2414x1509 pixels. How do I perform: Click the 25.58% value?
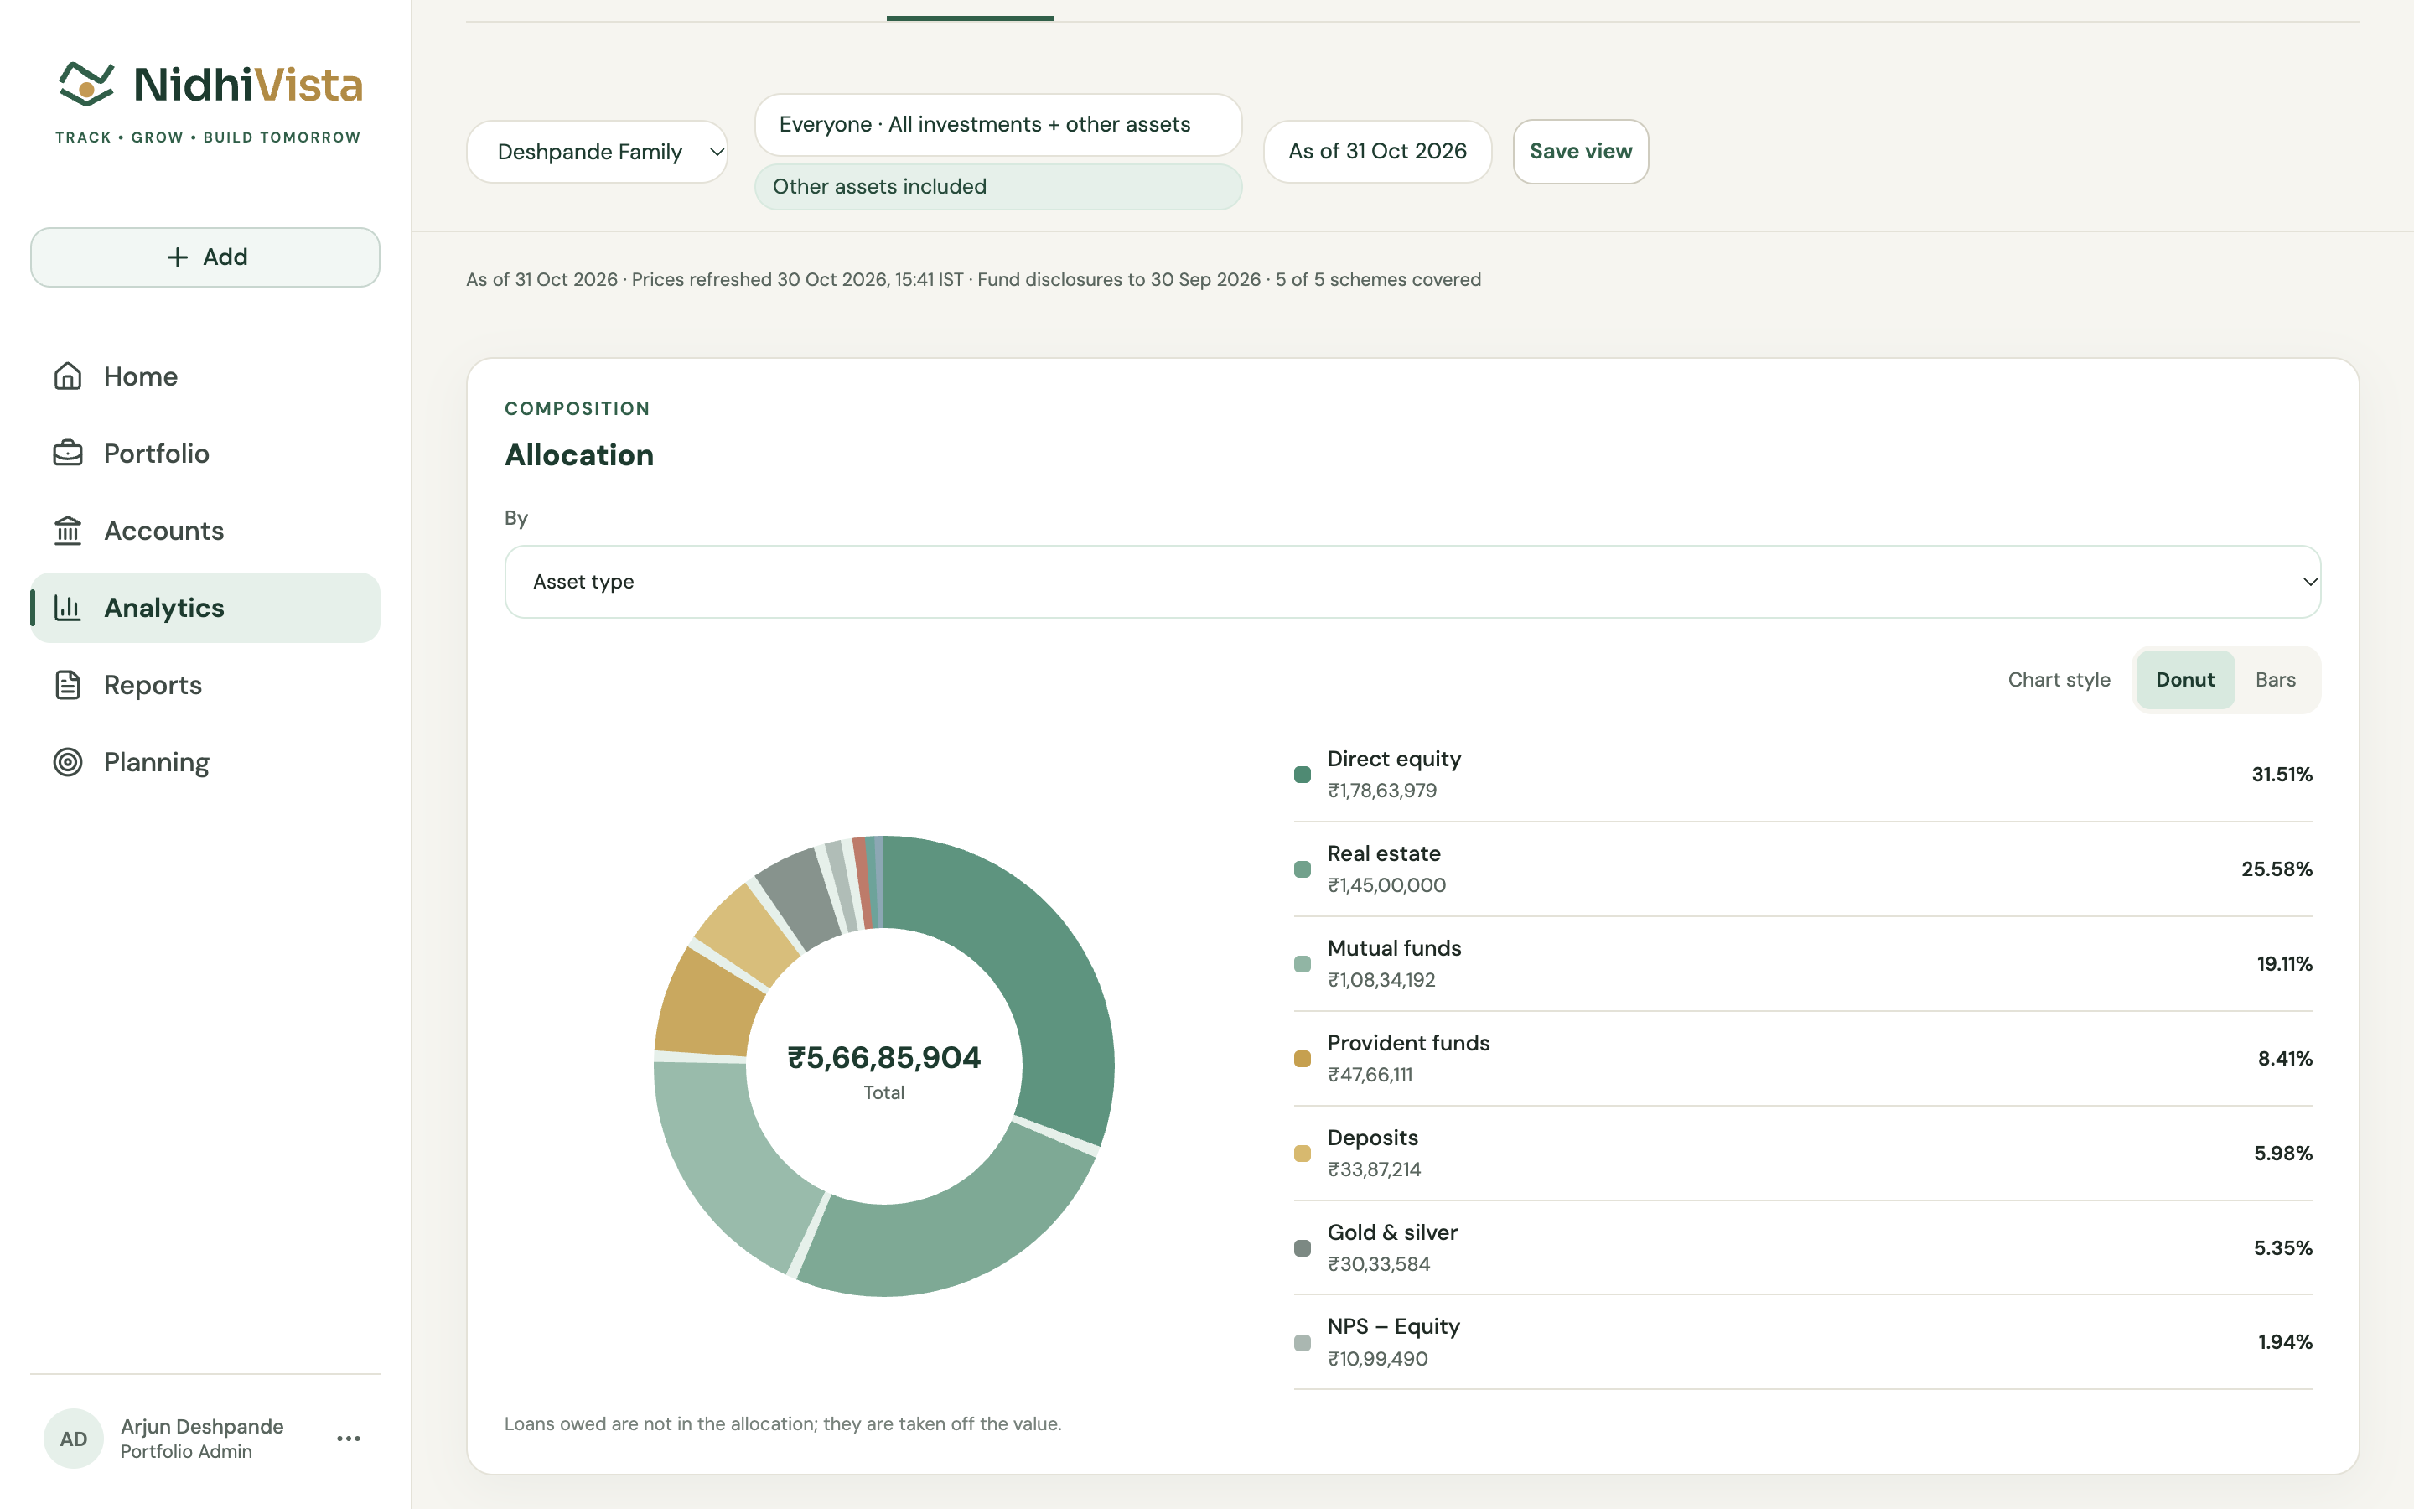pyautogui.click(x=2277, y=869)
